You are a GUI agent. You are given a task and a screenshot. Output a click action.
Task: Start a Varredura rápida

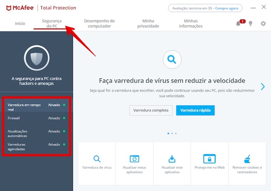coord(196,110)
